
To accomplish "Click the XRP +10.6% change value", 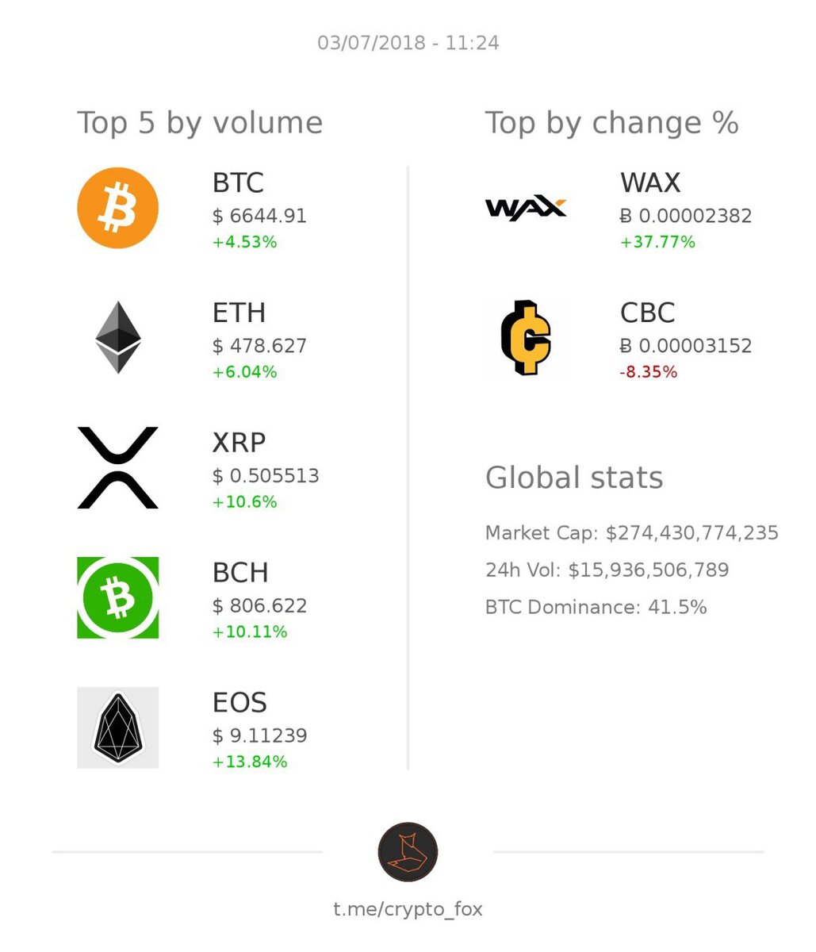I will pos(244,502).
